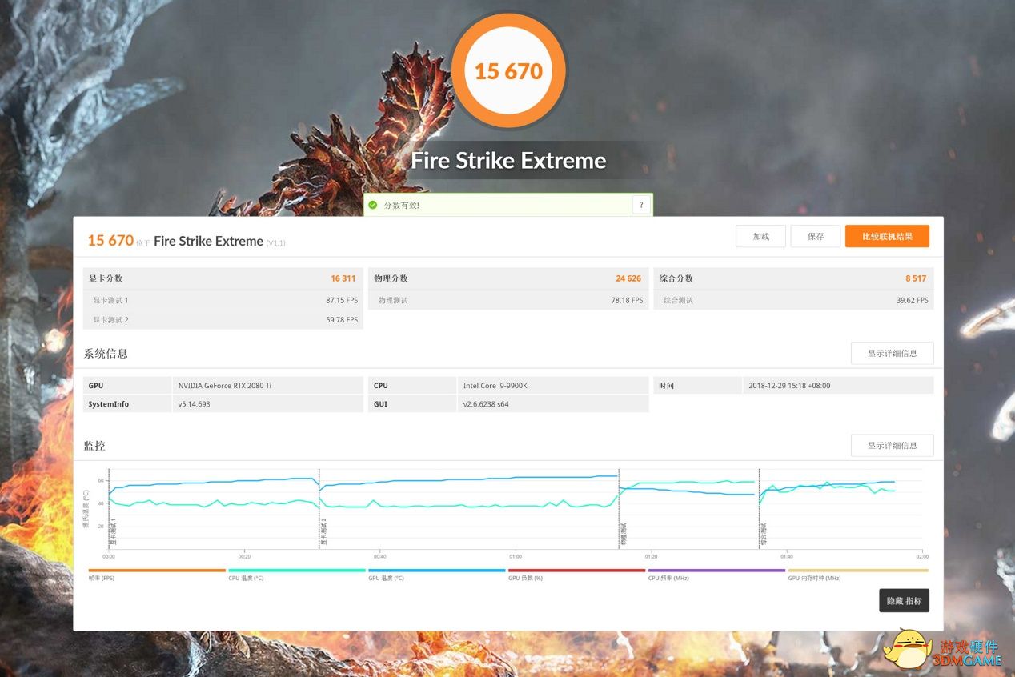Click the 显卡分数 value 16 311
This screenshot has height=677, width=1015.
[x=343, y=278]
